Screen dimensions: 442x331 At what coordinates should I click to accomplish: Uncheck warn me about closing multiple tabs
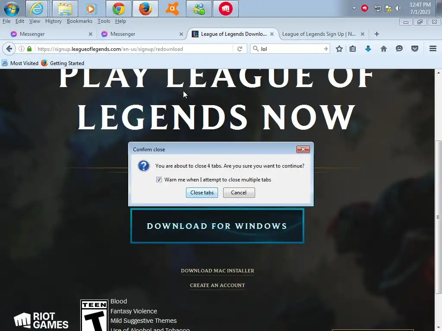click(159, 180)
